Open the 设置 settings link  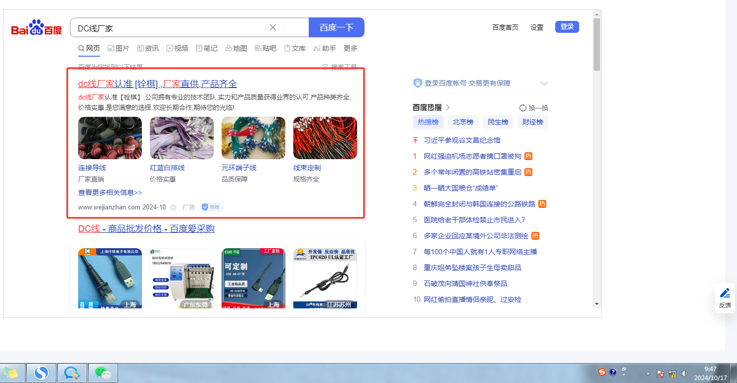[x=537, y=27]
